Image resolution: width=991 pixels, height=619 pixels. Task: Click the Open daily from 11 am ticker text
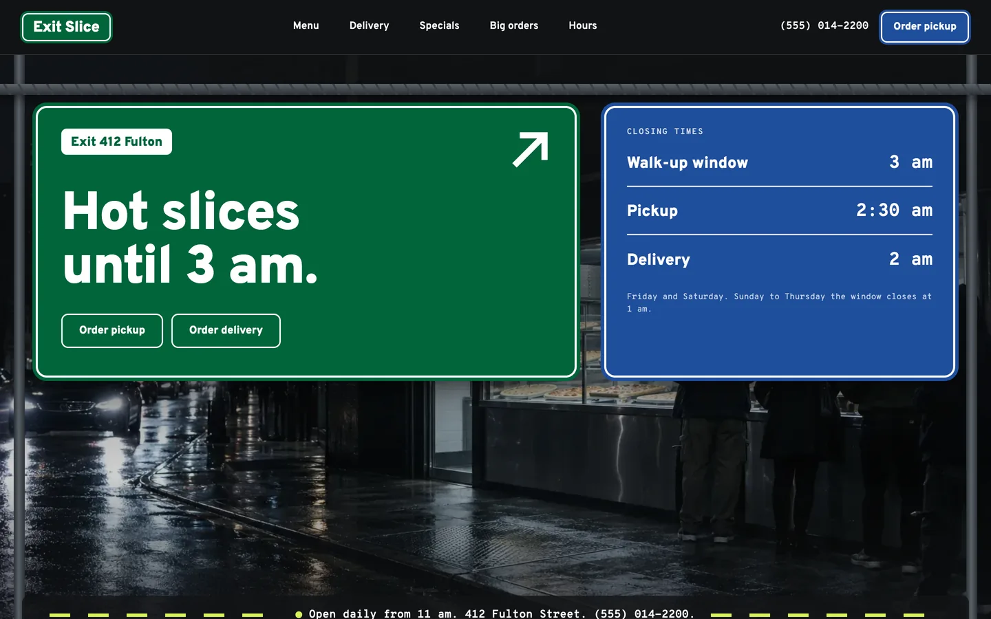point(502,613)
